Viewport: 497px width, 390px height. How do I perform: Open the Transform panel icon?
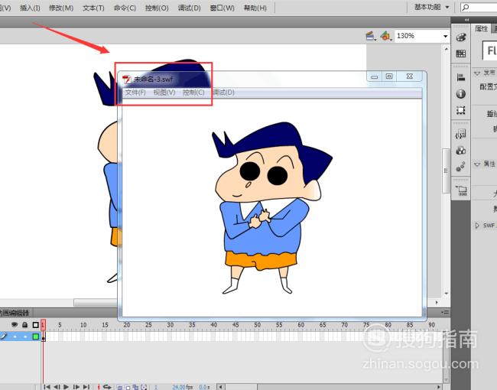pos(460,110)
